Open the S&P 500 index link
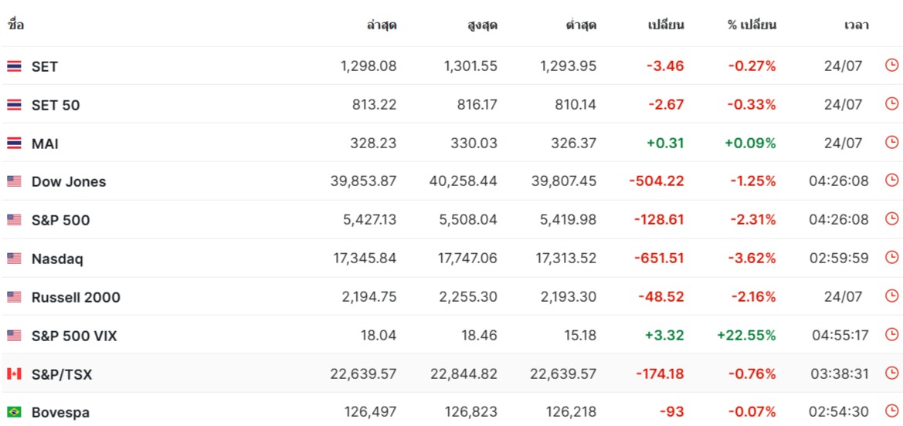 tap(60, 220)
